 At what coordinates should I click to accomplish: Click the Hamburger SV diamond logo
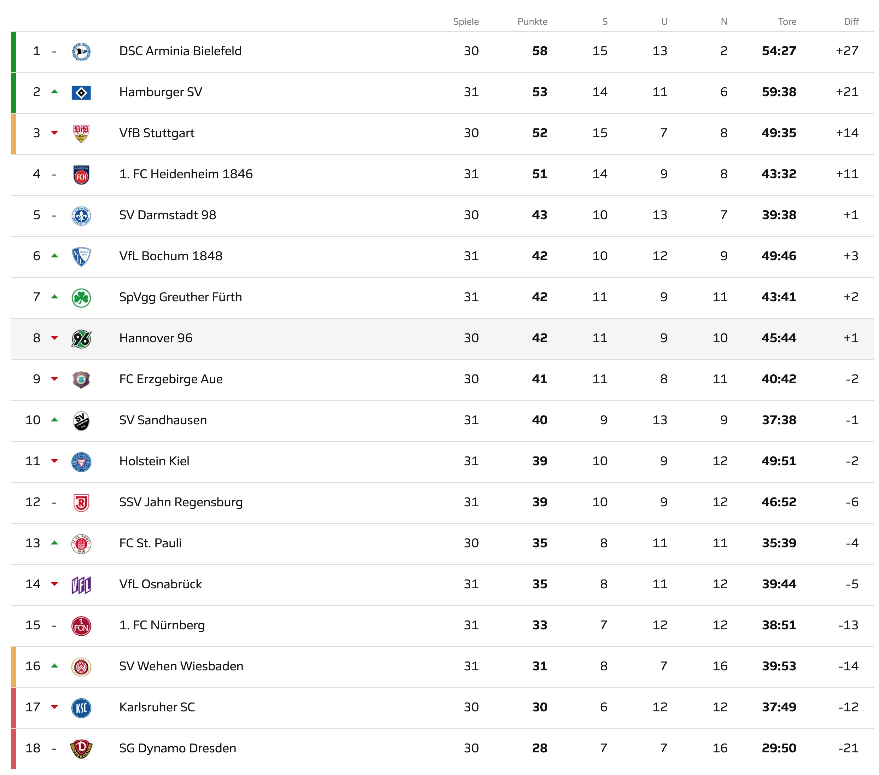(81, 93)
